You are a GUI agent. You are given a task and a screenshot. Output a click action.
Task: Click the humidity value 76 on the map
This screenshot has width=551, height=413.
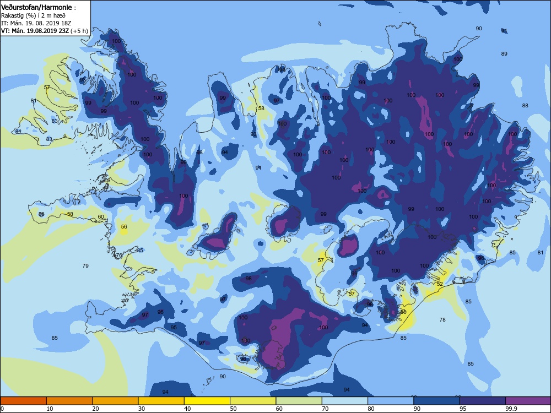(x=119, y=256)
